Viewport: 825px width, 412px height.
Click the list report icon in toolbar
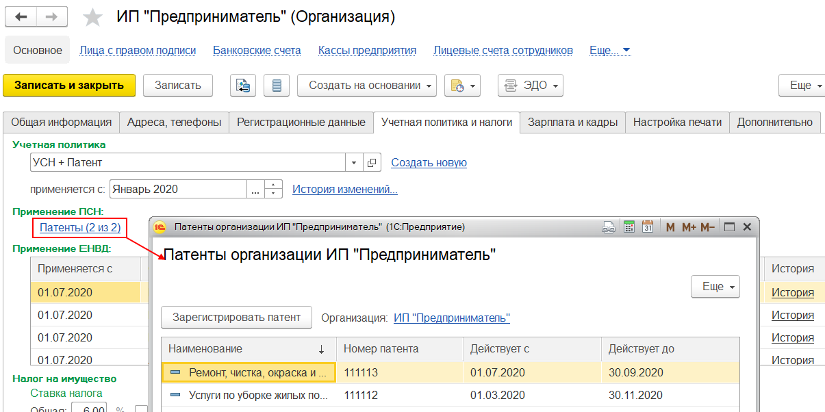point(277,86)
